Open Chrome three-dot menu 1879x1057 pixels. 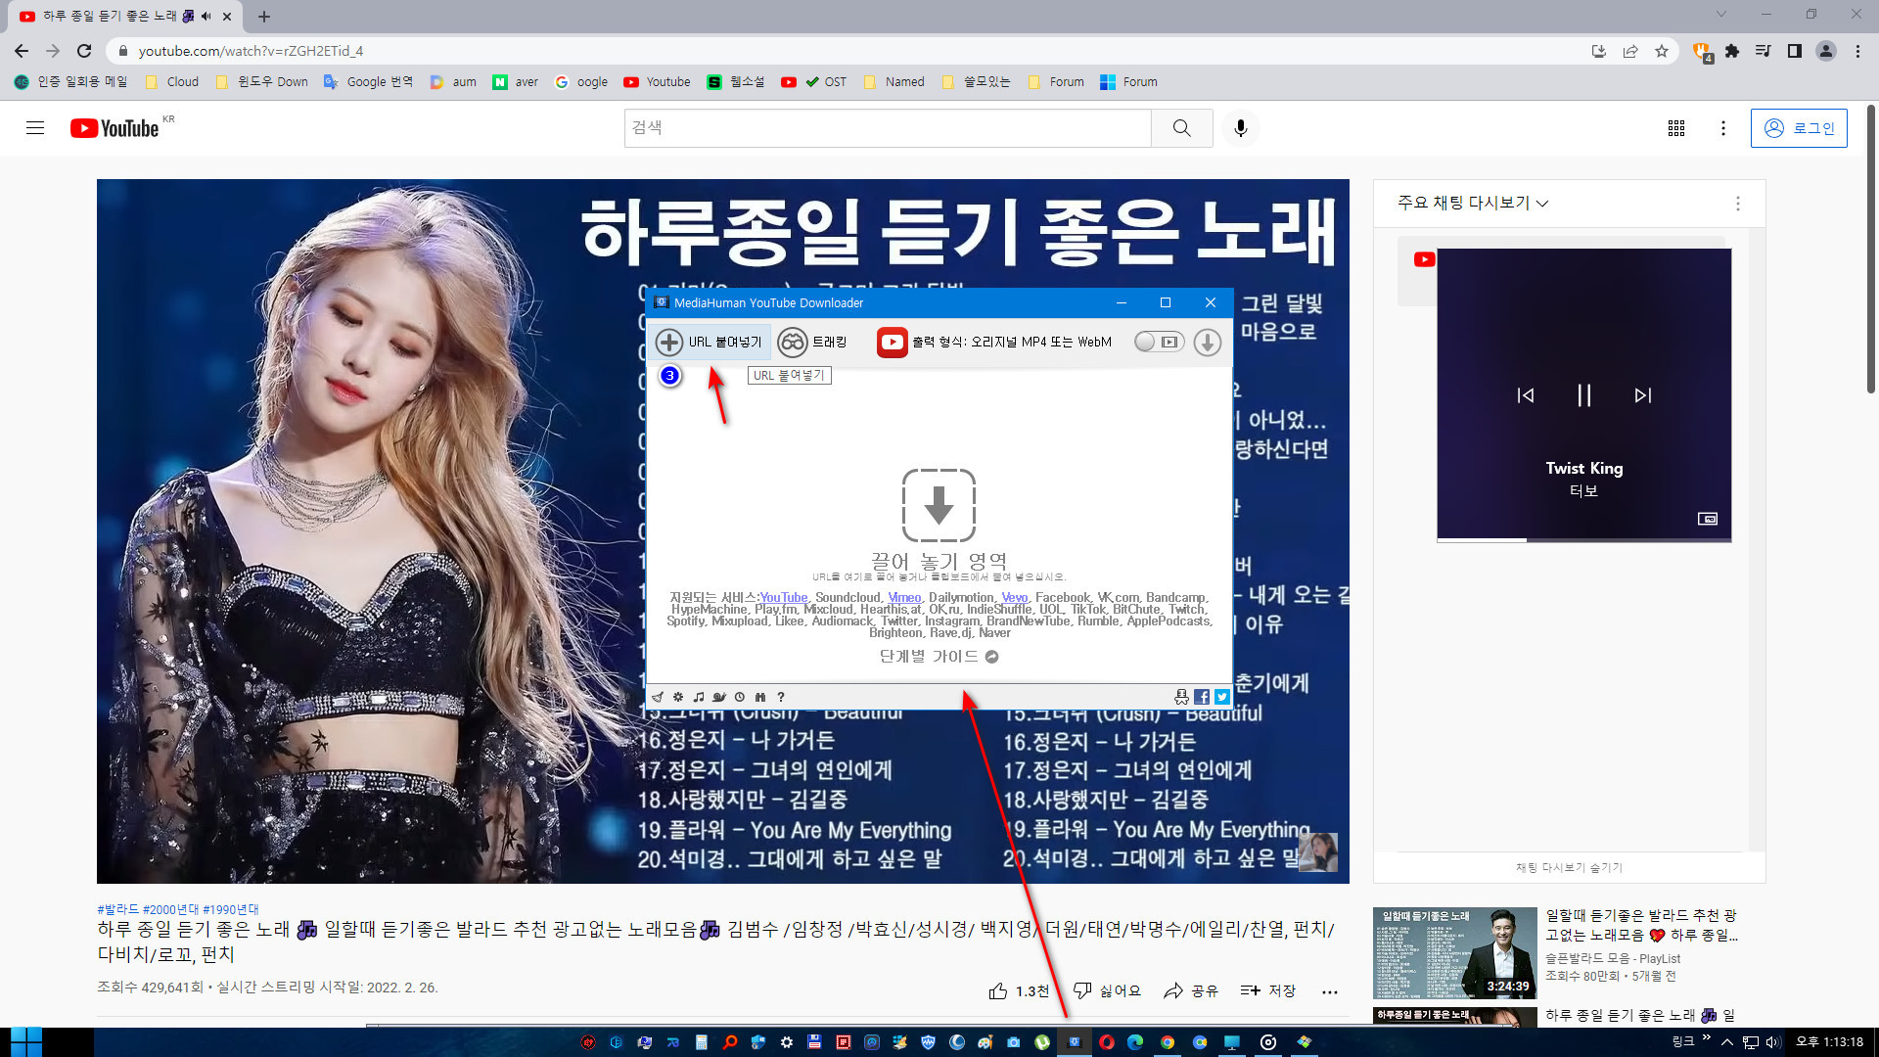[x=1857, y=51]
